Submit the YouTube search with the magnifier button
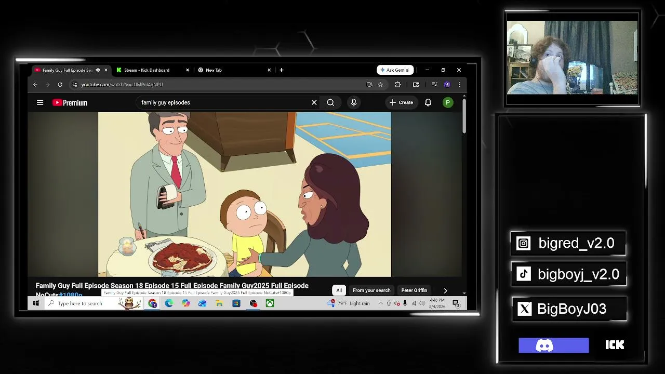The height and width of the screenshot is (374, 665). click(330, 103)
